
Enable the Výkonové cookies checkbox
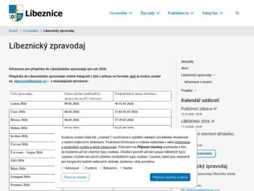62,168
